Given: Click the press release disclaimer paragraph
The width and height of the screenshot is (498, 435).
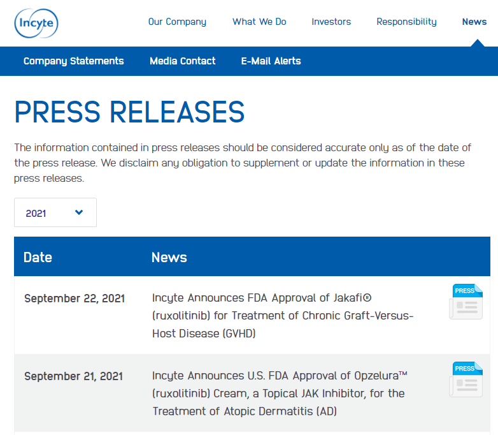Looking at the screenshot, I should pos(243,163).
